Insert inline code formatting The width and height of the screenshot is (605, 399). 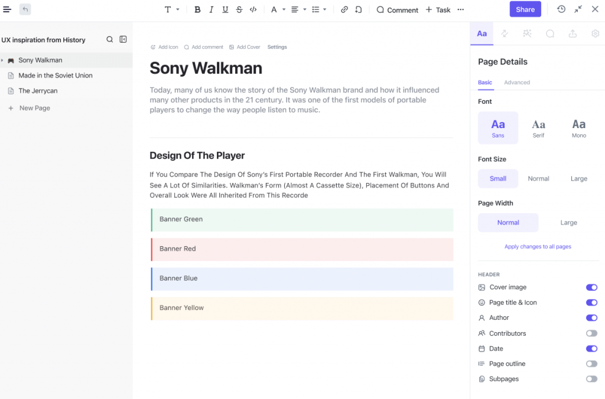pos(253,9)
